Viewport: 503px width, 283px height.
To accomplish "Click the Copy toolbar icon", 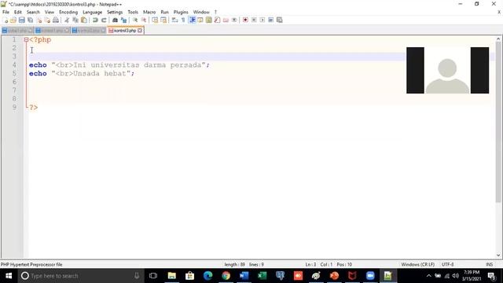I will point(75,20).
